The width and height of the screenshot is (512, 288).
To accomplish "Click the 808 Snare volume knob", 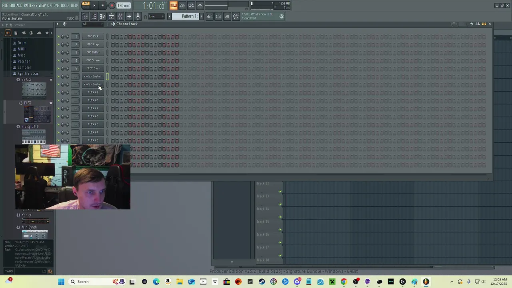I will pyautogui.click(x=67, y=60).
